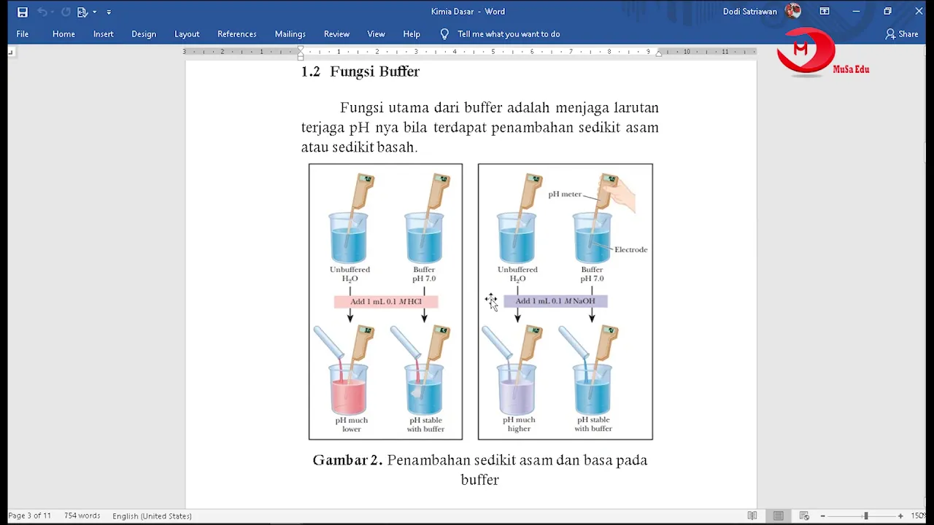Image resolution: width=934 pixels, height=525 pixels.
Task: Click the left acid-addition buffer figure
Action: coord(385,302)
